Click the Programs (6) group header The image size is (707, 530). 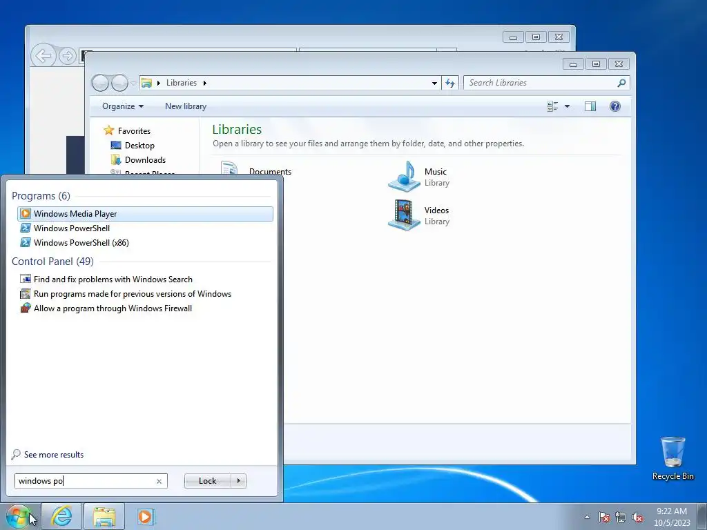pos(41,195)
